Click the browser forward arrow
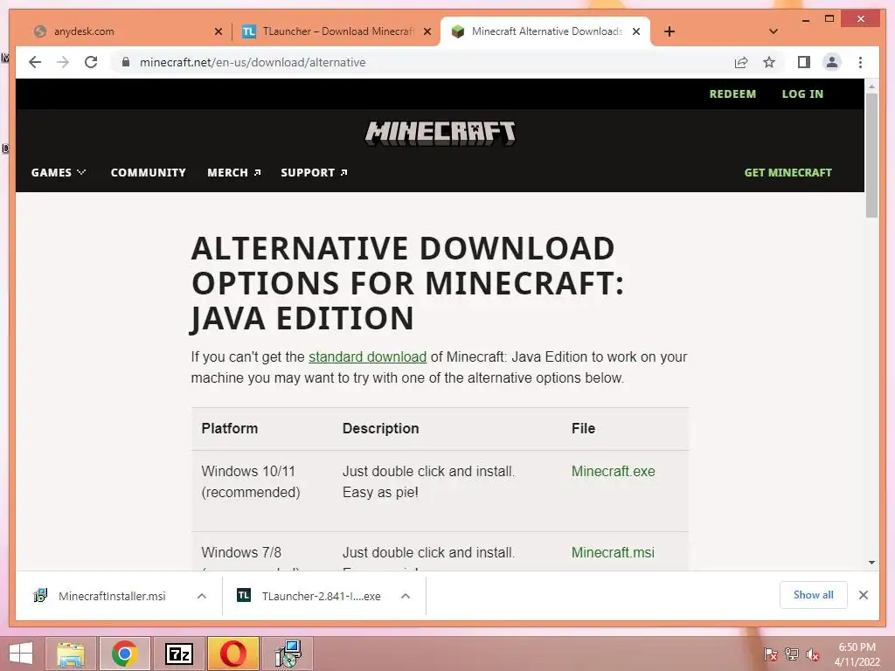The image size is (895, 671). coord(63,62)
